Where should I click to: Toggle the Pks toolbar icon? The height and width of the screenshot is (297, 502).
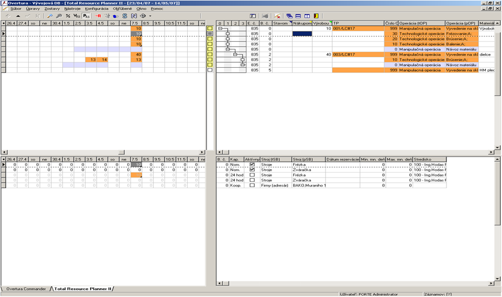(86, 16)
